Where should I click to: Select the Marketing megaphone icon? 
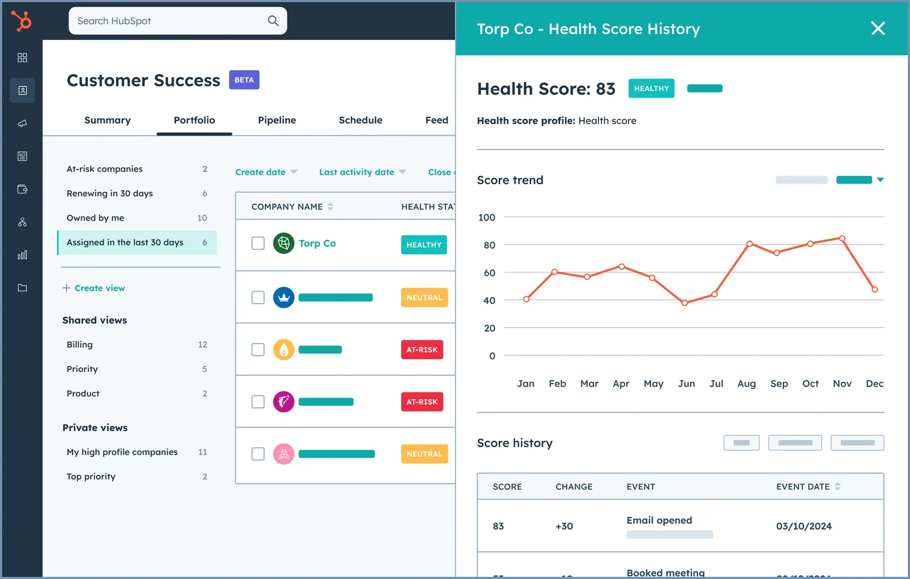pyautogui.click(x=22, y=123)
